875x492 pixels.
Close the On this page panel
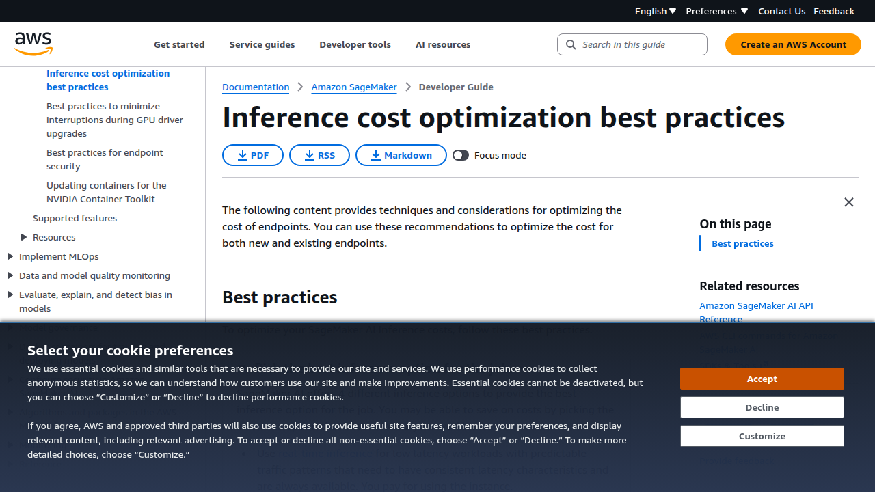(849, 202)
